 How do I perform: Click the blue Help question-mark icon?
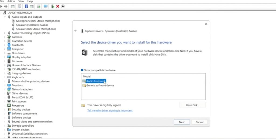26,6
